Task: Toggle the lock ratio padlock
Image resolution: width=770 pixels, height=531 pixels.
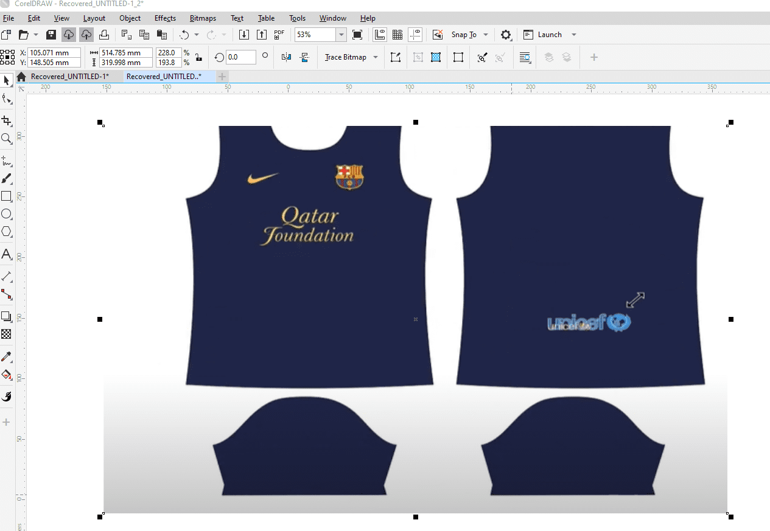Action: [199, 58]
